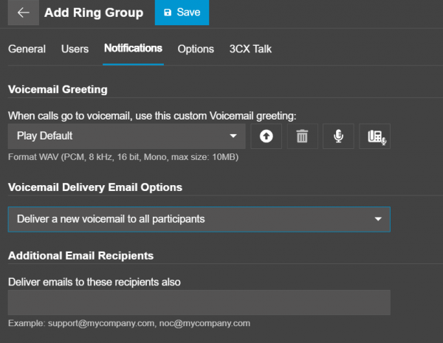
Task: Click the example email addresses hint text
Action: [x=129, y=323]
